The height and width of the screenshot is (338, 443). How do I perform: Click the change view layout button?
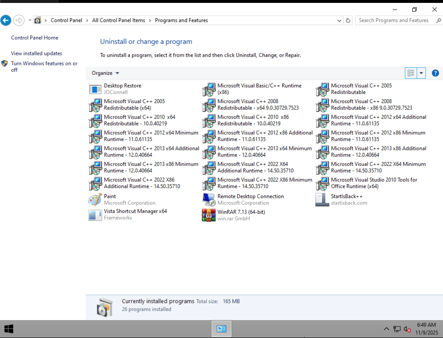tap(411, 73)
